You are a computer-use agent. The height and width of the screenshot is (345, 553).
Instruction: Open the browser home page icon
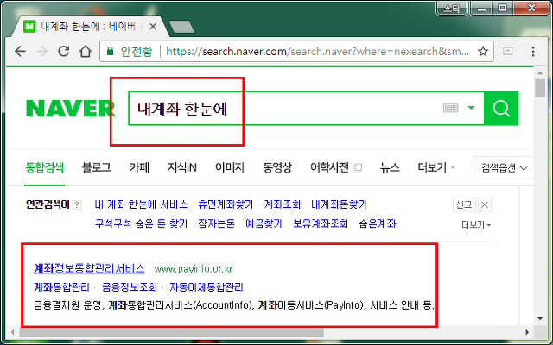(86, 52)
